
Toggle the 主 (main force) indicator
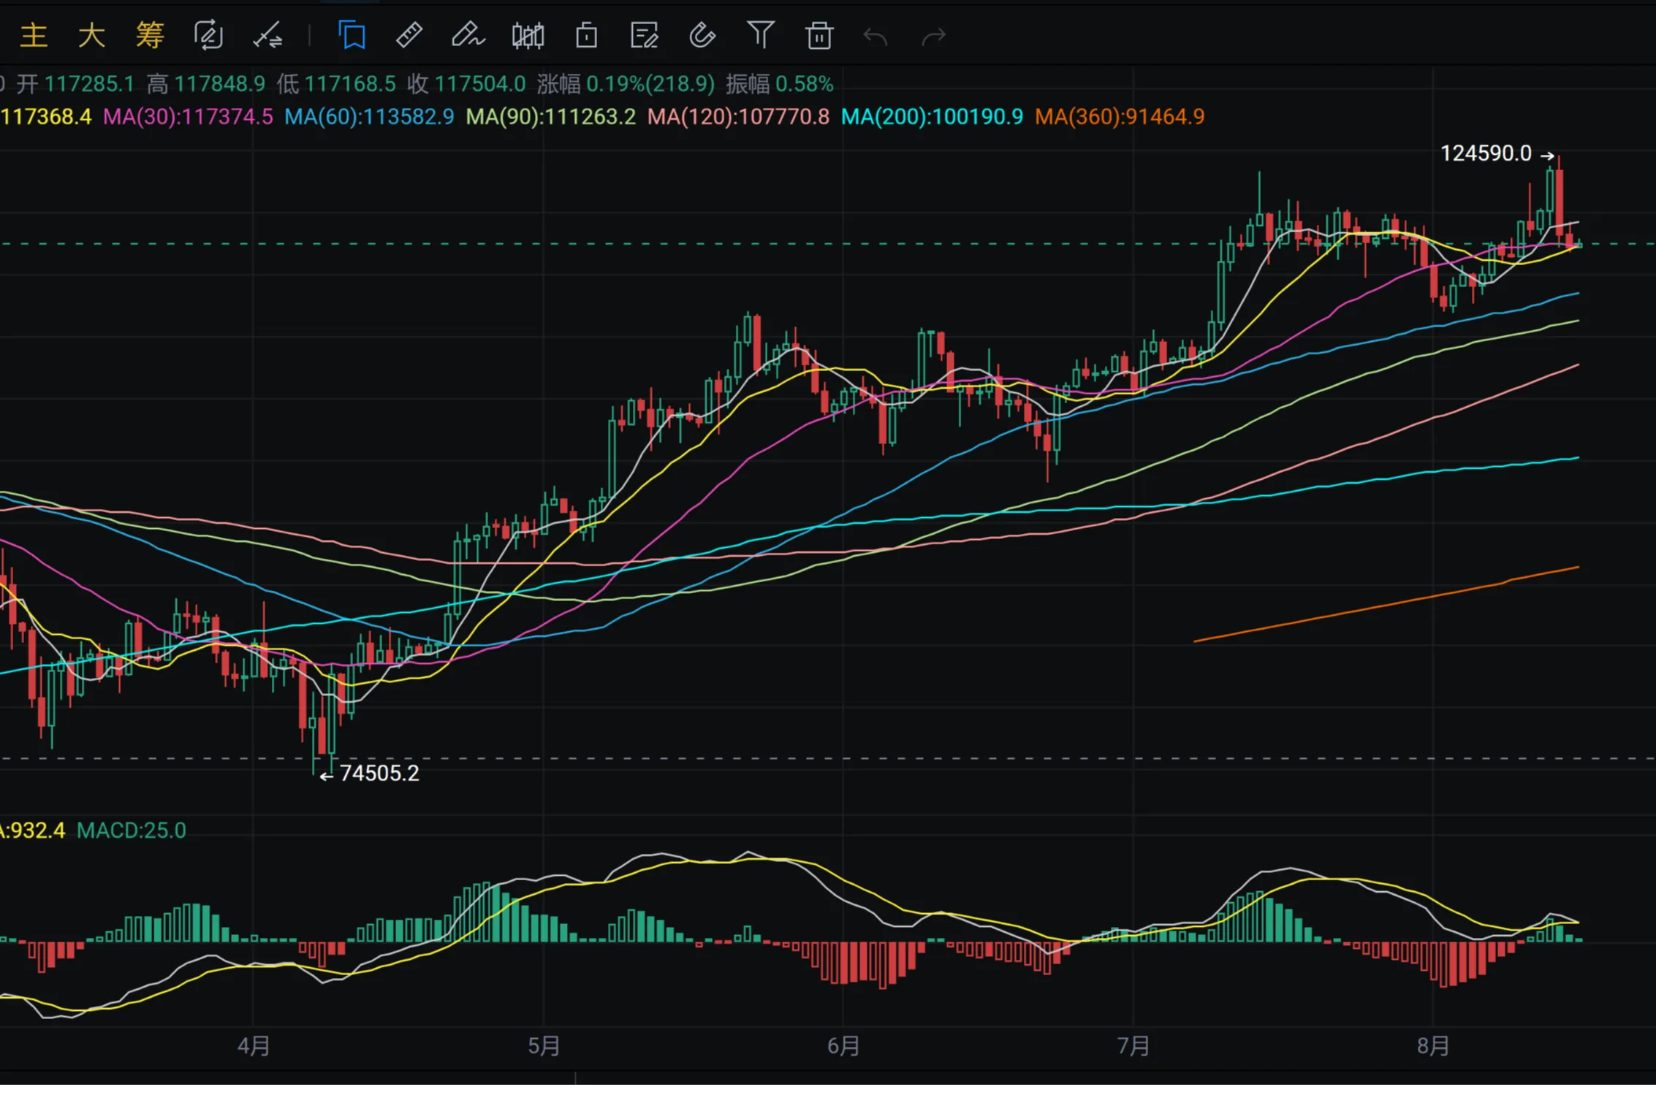click(34, 35)
